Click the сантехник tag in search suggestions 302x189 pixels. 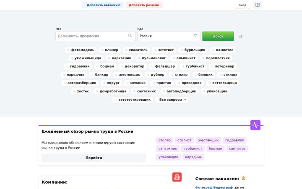pos(145,91)
